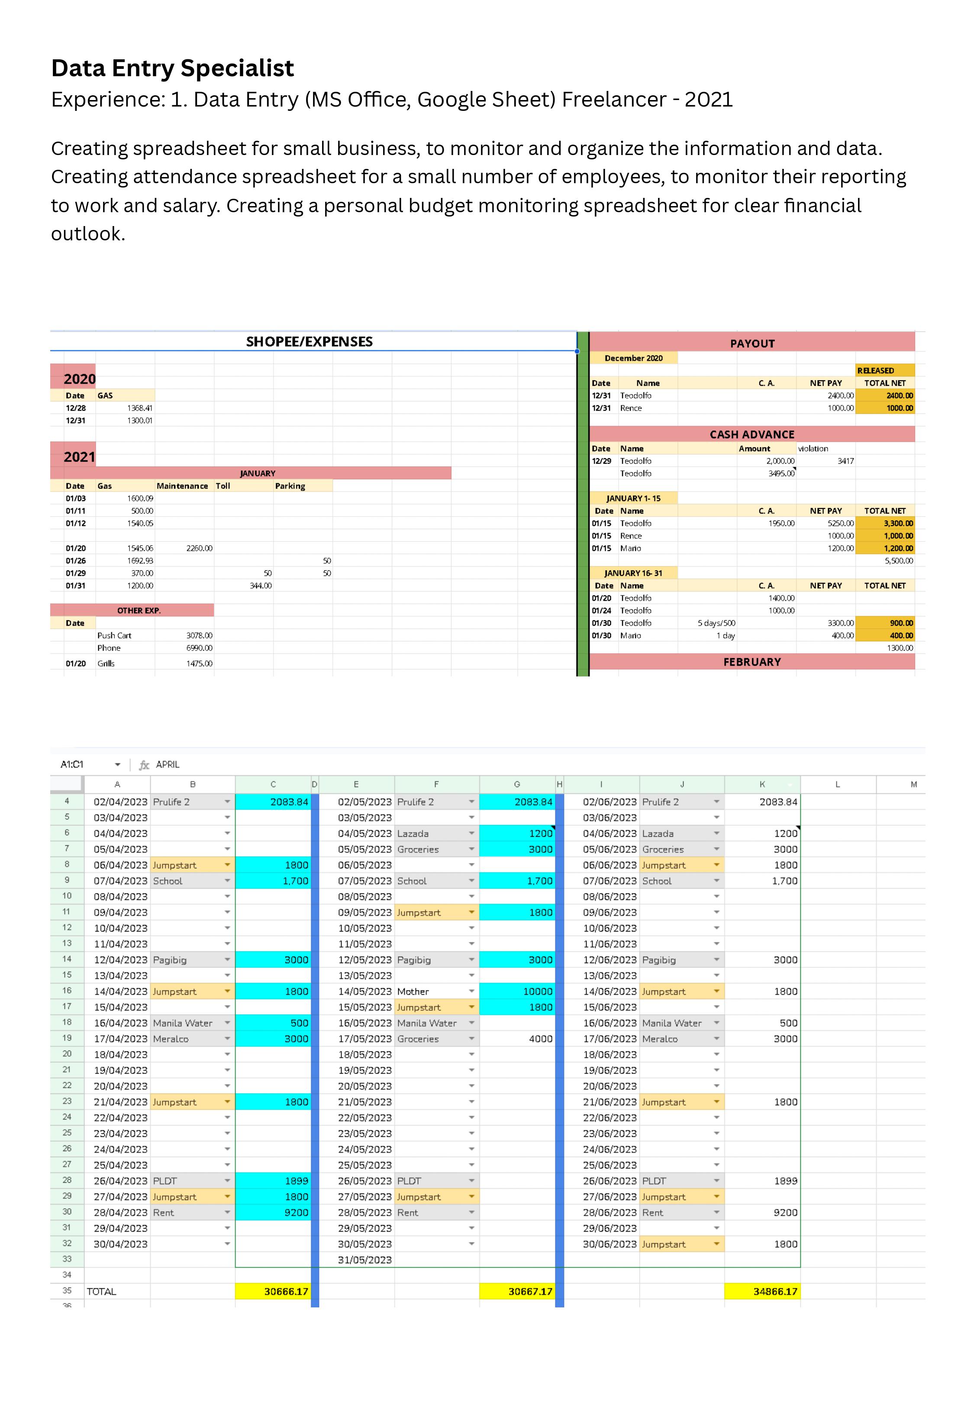
Task: Click the PAYOUT header cell
Action: 752,343
